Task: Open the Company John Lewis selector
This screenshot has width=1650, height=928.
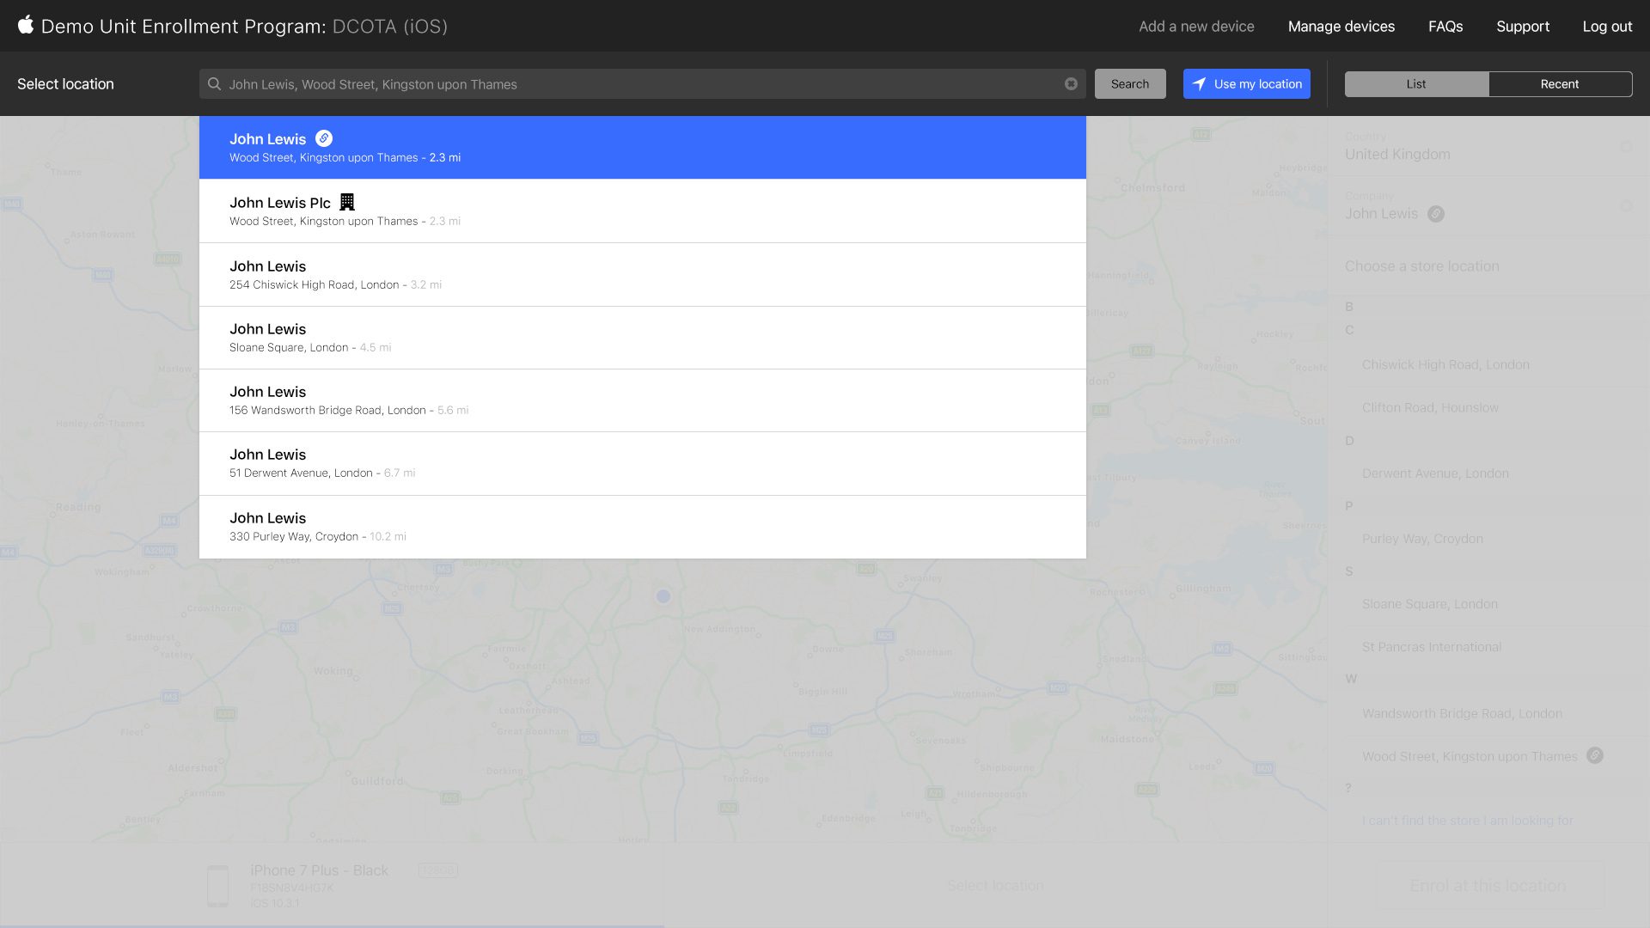Action: (x=1488, y=206)
